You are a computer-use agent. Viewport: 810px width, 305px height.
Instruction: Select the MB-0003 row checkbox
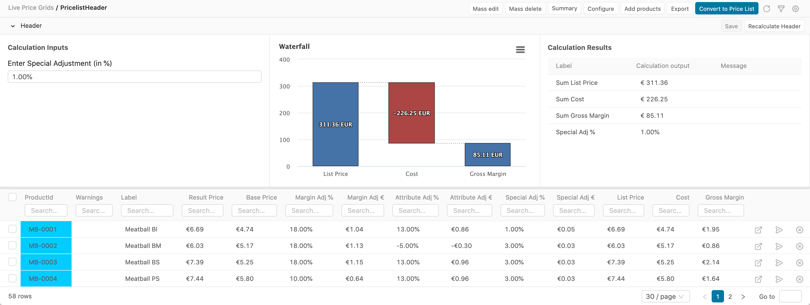pyautogui.click(x=12, y=262)
